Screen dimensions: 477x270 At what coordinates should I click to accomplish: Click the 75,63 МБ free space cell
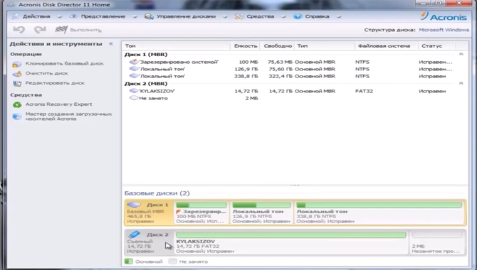(x=280, y=62)
